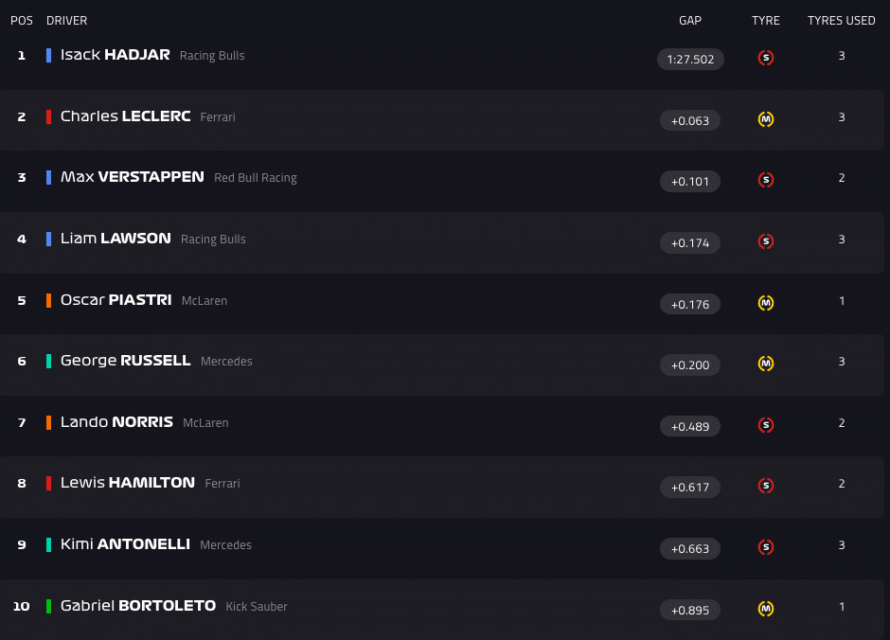Click the GAP column header
The image size is (890, 640).
pos(690,21)
